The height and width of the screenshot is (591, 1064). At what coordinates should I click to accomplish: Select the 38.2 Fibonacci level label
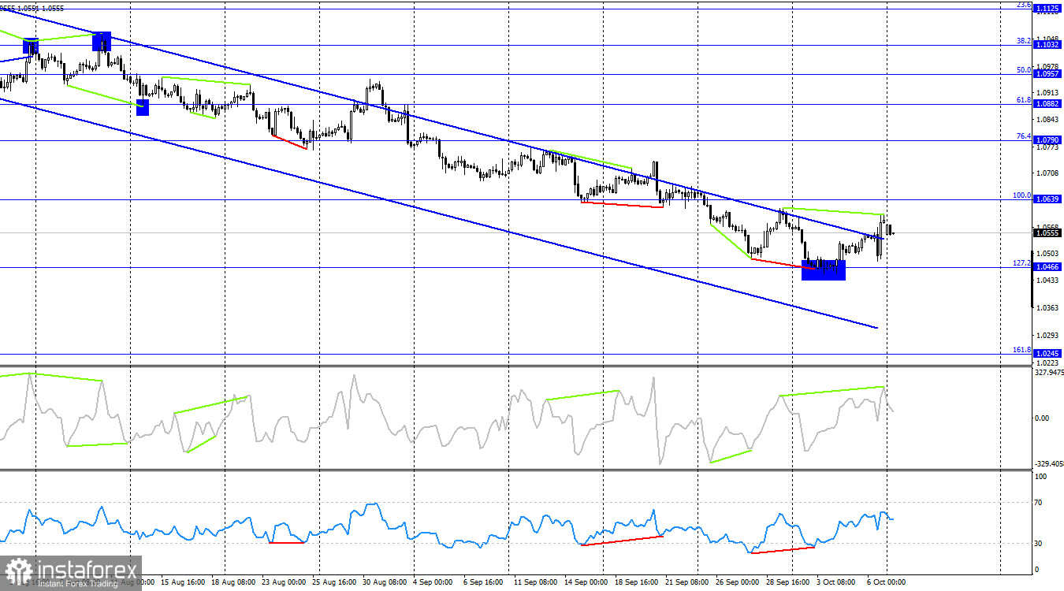(1024, 40)
